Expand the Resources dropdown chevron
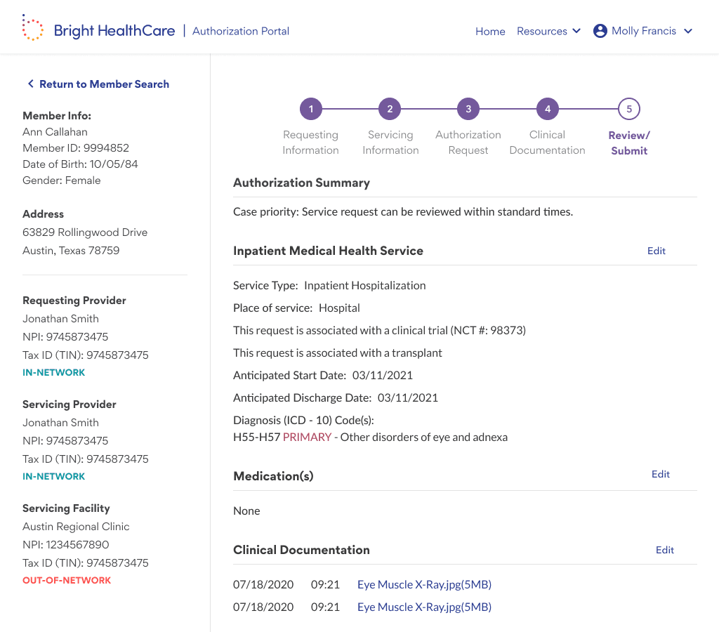 point(576,31)
